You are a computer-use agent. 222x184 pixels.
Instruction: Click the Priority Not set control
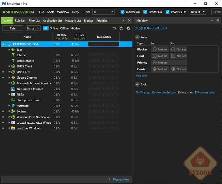point(169,62)
